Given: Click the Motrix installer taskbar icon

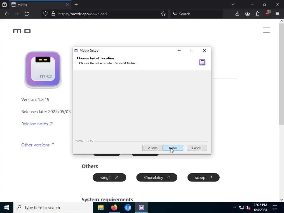Looking at the screenshot, I should coord(141,207).
